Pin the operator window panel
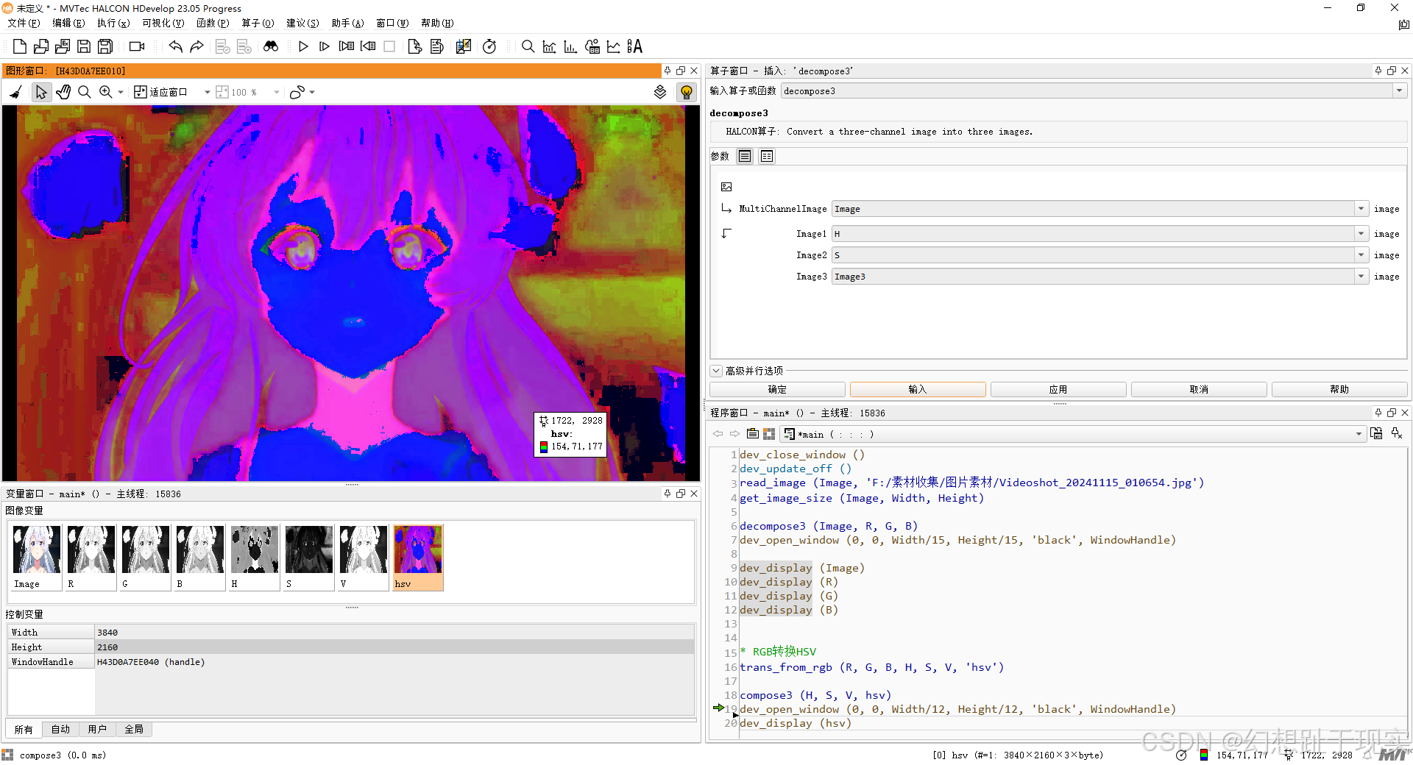The image size is (1413, 765). pyautogui.click(x=1378, y=71)
